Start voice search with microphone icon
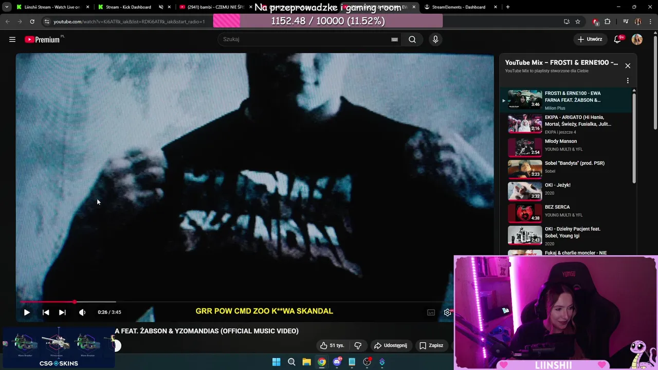The height and width of the screenshot is (370, 658). coord(435,39)
